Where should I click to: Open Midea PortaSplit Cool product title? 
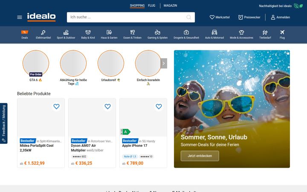pos(37,148)
